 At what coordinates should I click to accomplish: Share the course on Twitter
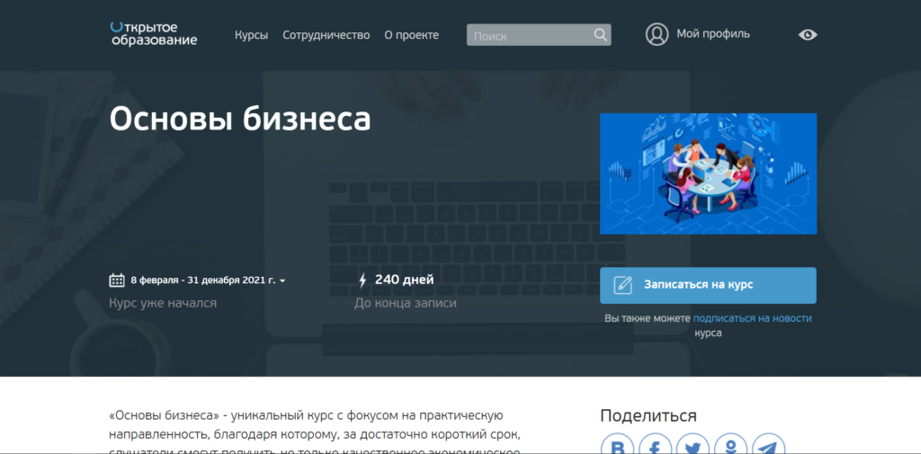pyautogui.click(x=693, y=446)
